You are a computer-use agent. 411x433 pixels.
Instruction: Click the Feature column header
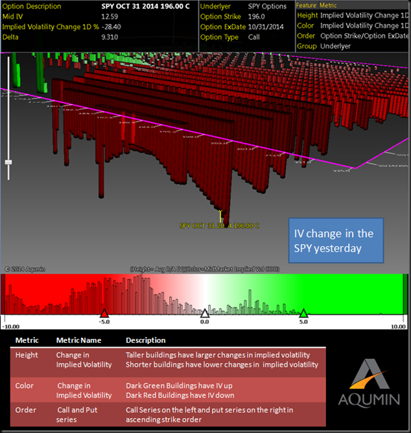click(306, 5)
